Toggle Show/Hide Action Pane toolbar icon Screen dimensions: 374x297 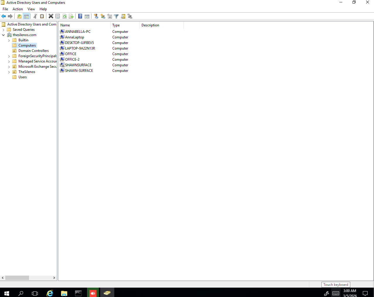coord(87,16)
